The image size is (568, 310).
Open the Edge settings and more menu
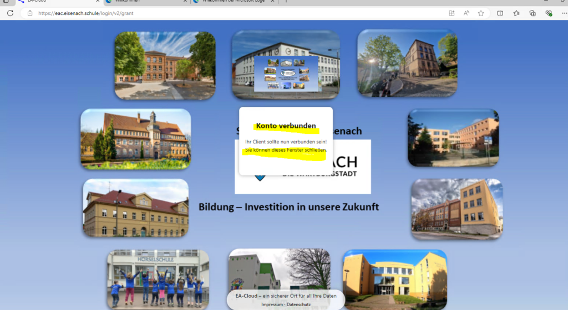(564, 13)
